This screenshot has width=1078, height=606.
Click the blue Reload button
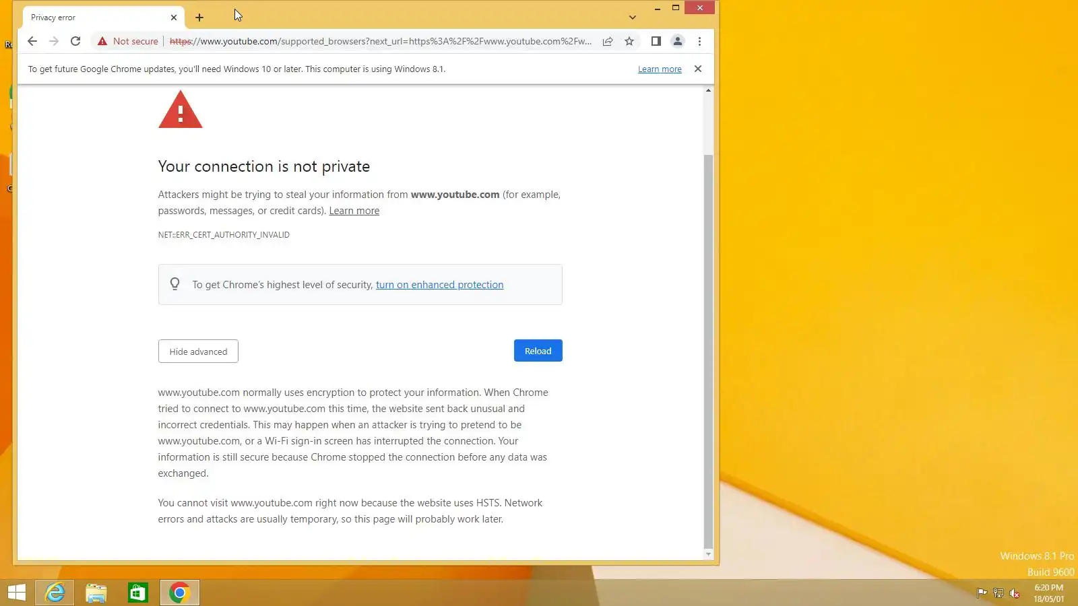coord(538,351)
